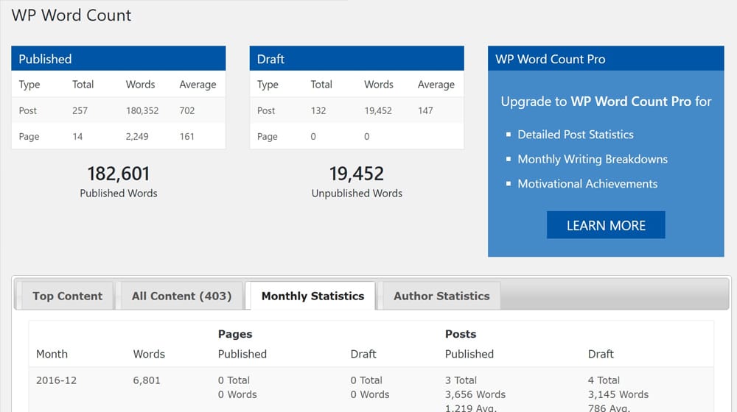Viewport: 737px width, 412px height.
Task: Click 3 Total under Posts Published
Action: pyautogui.click(x=461, y=380)
